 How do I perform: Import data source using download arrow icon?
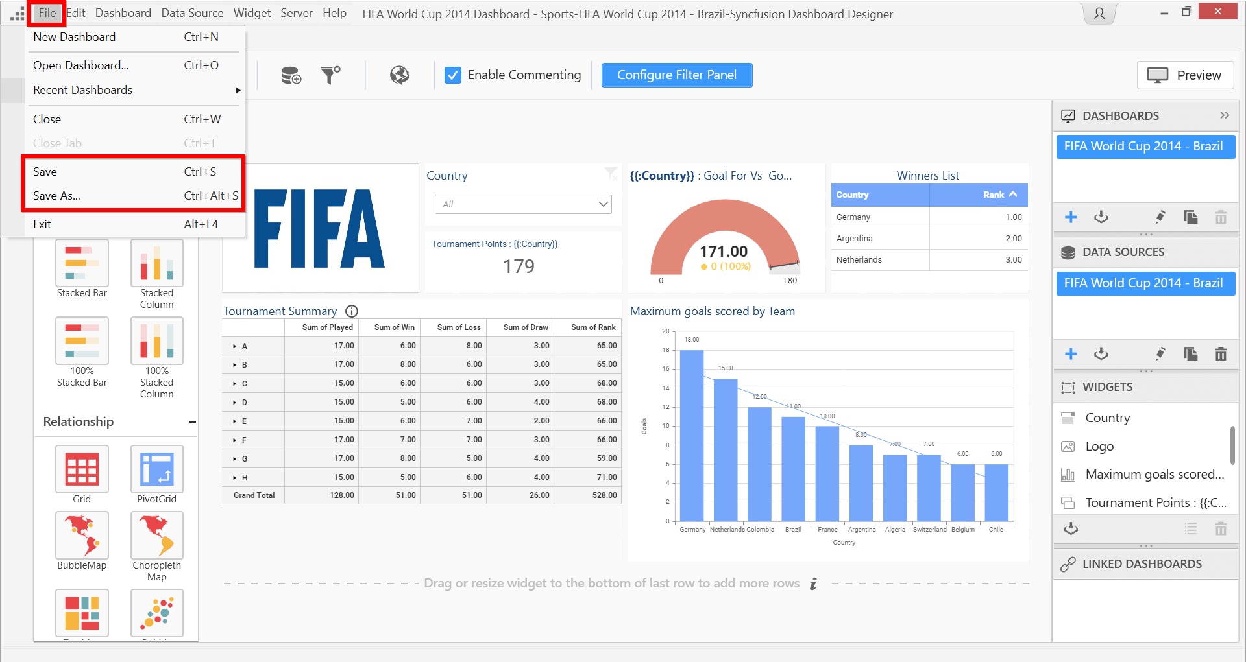pyautogui.click(x=1101, y=354)
